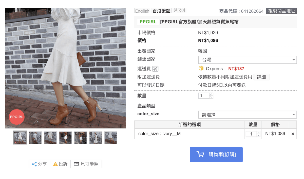Click the 複製商品地址 copy link button
The width and height of the screenshot is (304, 179).
click(x=281, y=11)
